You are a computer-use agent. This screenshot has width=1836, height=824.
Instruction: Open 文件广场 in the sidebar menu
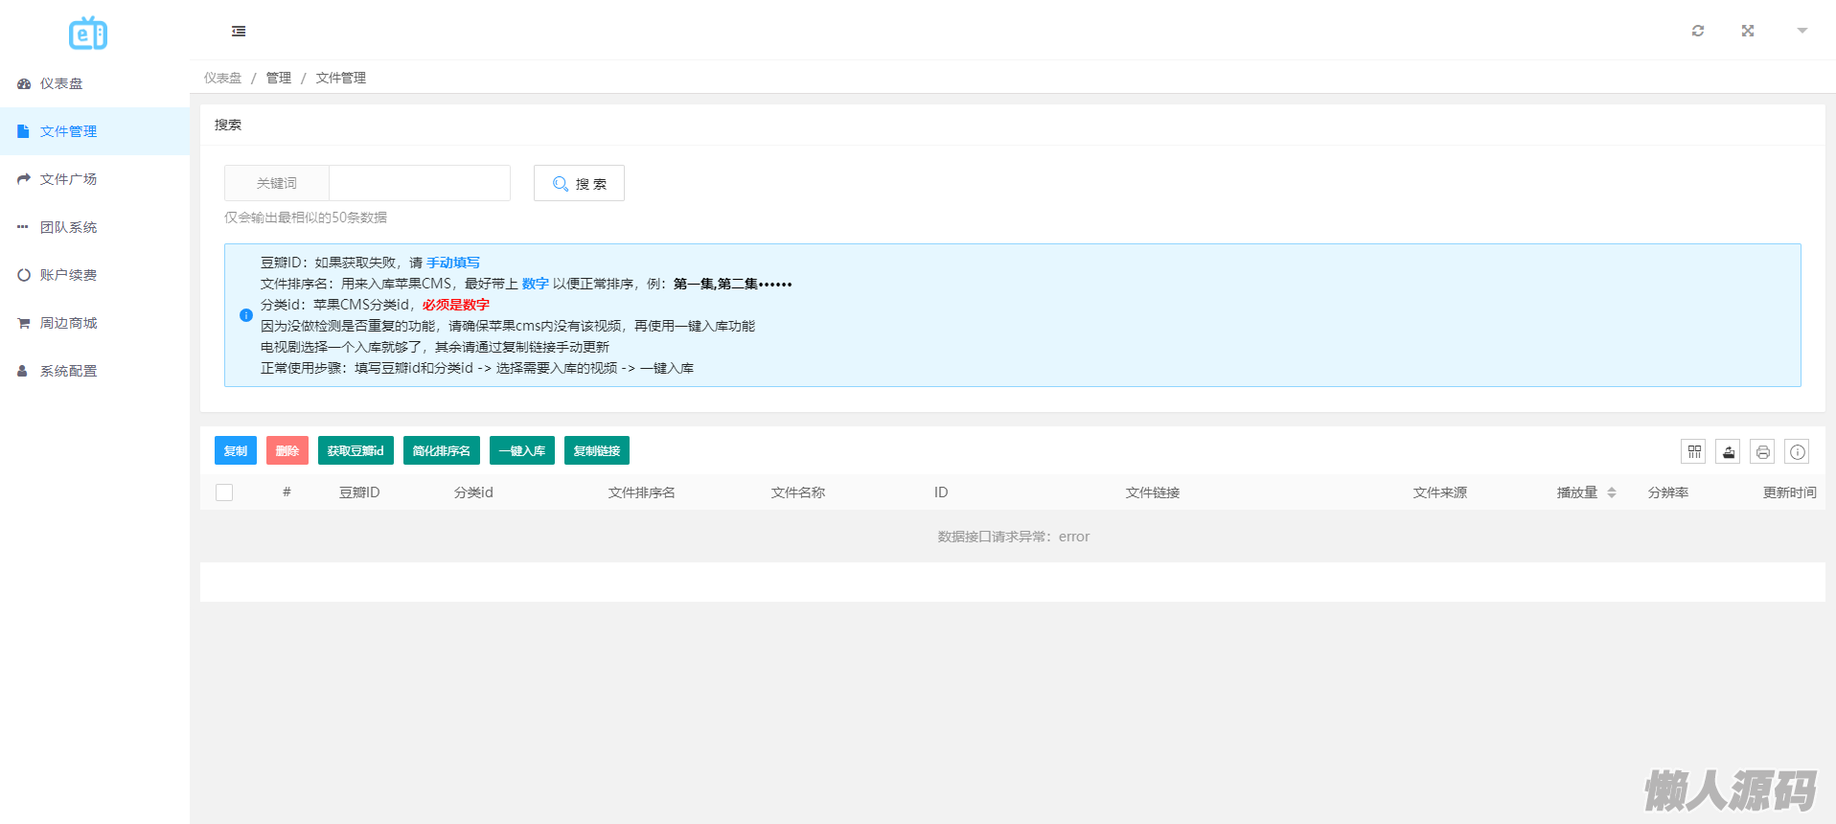68,179
